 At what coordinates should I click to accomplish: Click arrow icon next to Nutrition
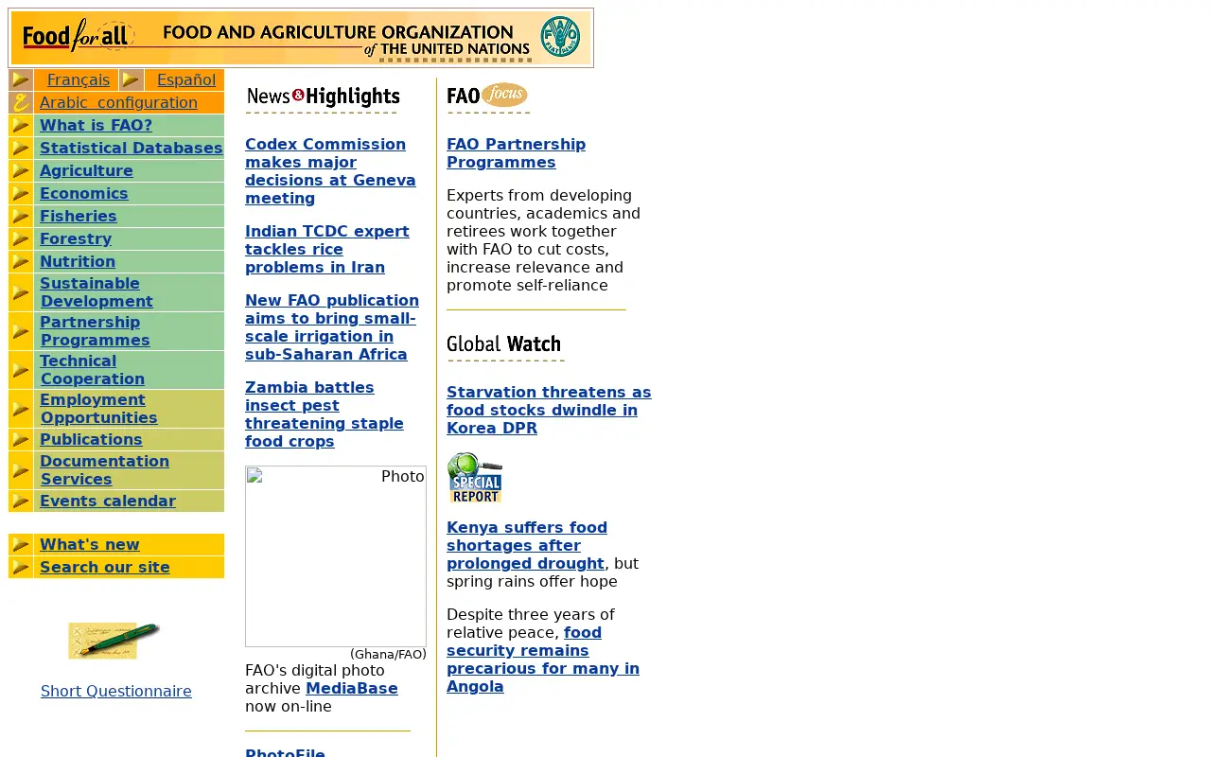[21, 262]
